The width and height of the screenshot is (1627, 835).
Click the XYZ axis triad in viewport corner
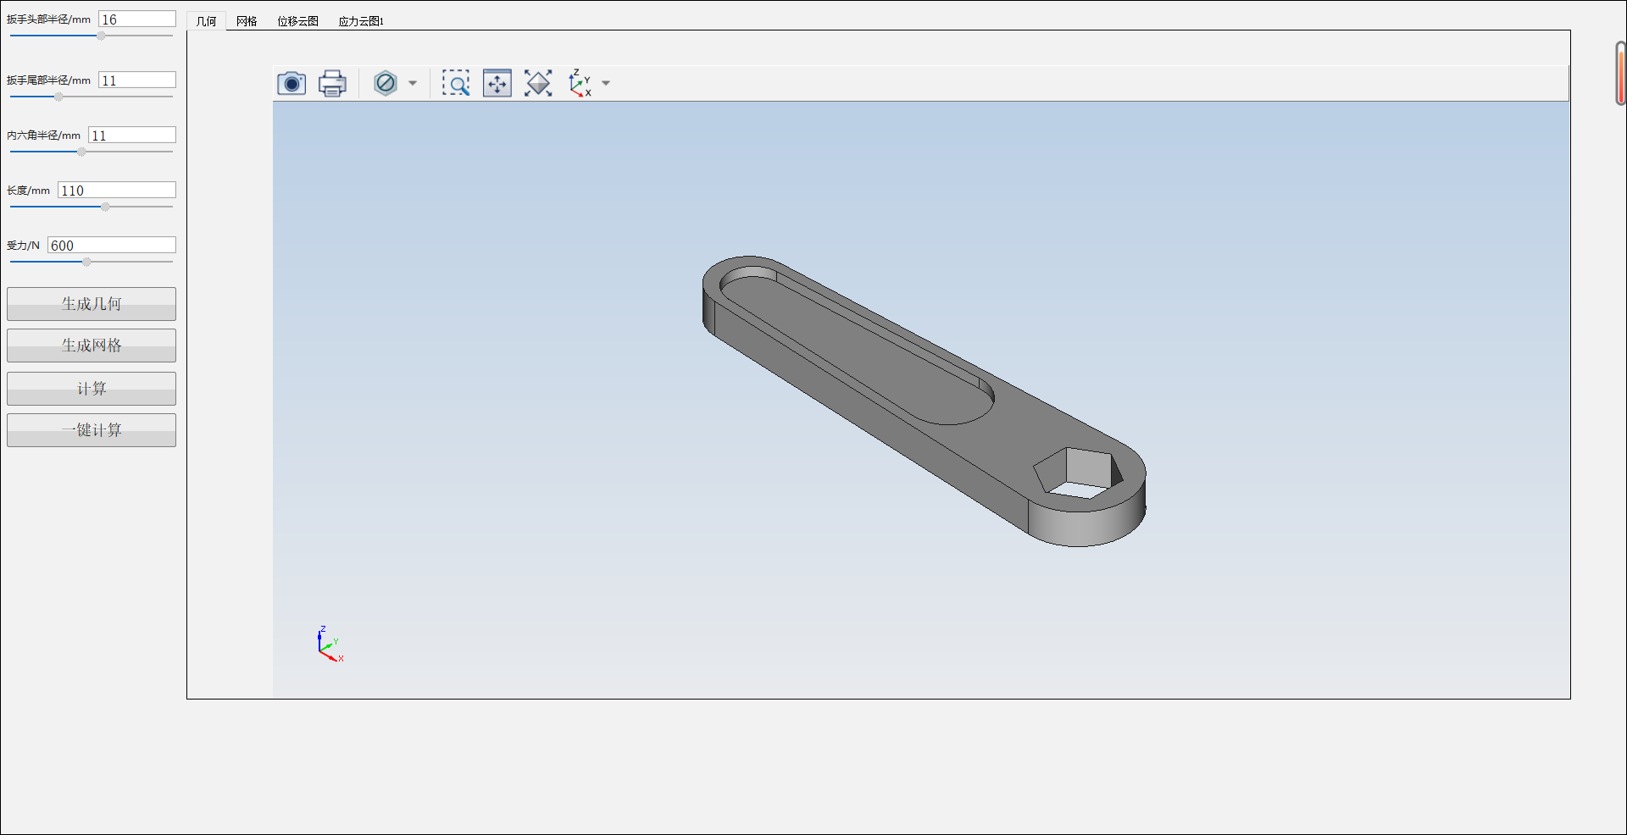tap(330, 645)
